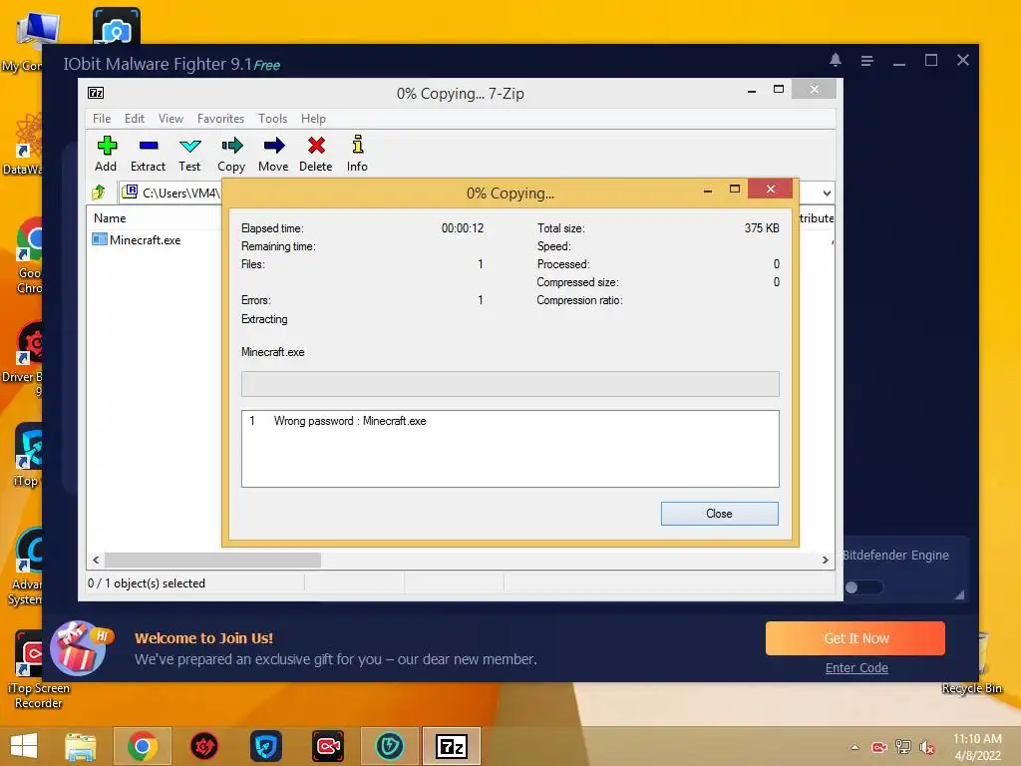Click the up-folder icon beside the address bar

99,192
